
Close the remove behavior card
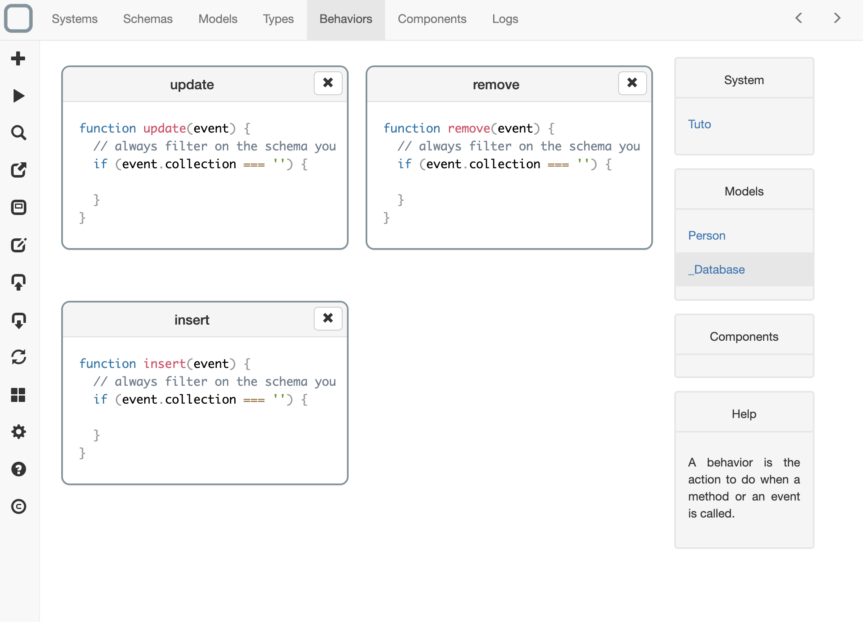point(632,83)
